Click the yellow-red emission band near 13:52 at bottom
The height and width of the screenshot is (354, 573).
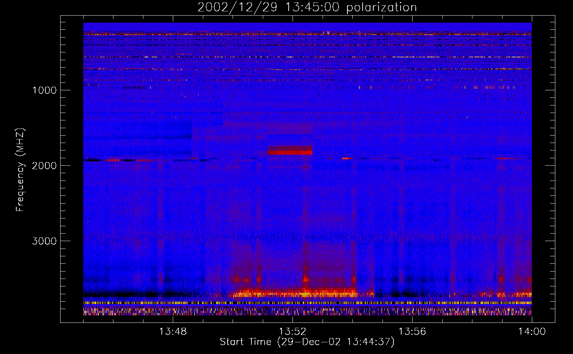(x=294, y=293)
